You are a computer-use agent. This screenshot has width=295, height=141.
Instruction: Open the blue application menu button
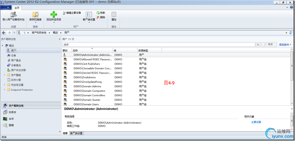(x=6, y=7)
